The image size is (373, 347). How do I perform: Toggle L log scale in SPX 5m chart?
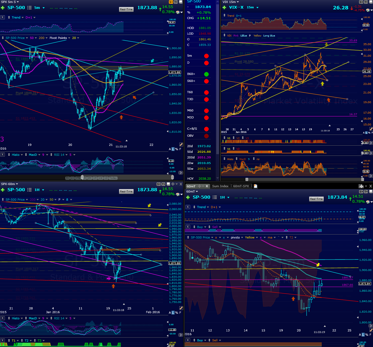coord(173,149)
